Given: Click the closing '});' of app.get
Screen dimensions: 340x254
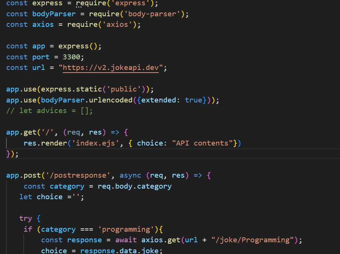Looking at the screenshot, I should (12, 154).
